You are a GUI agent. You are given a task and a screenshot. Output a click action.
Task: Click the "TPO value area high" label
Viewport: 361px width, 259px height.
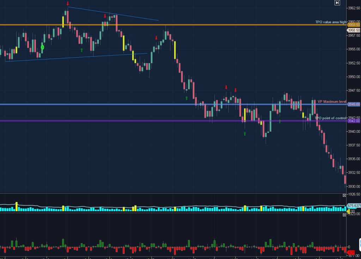331,22
